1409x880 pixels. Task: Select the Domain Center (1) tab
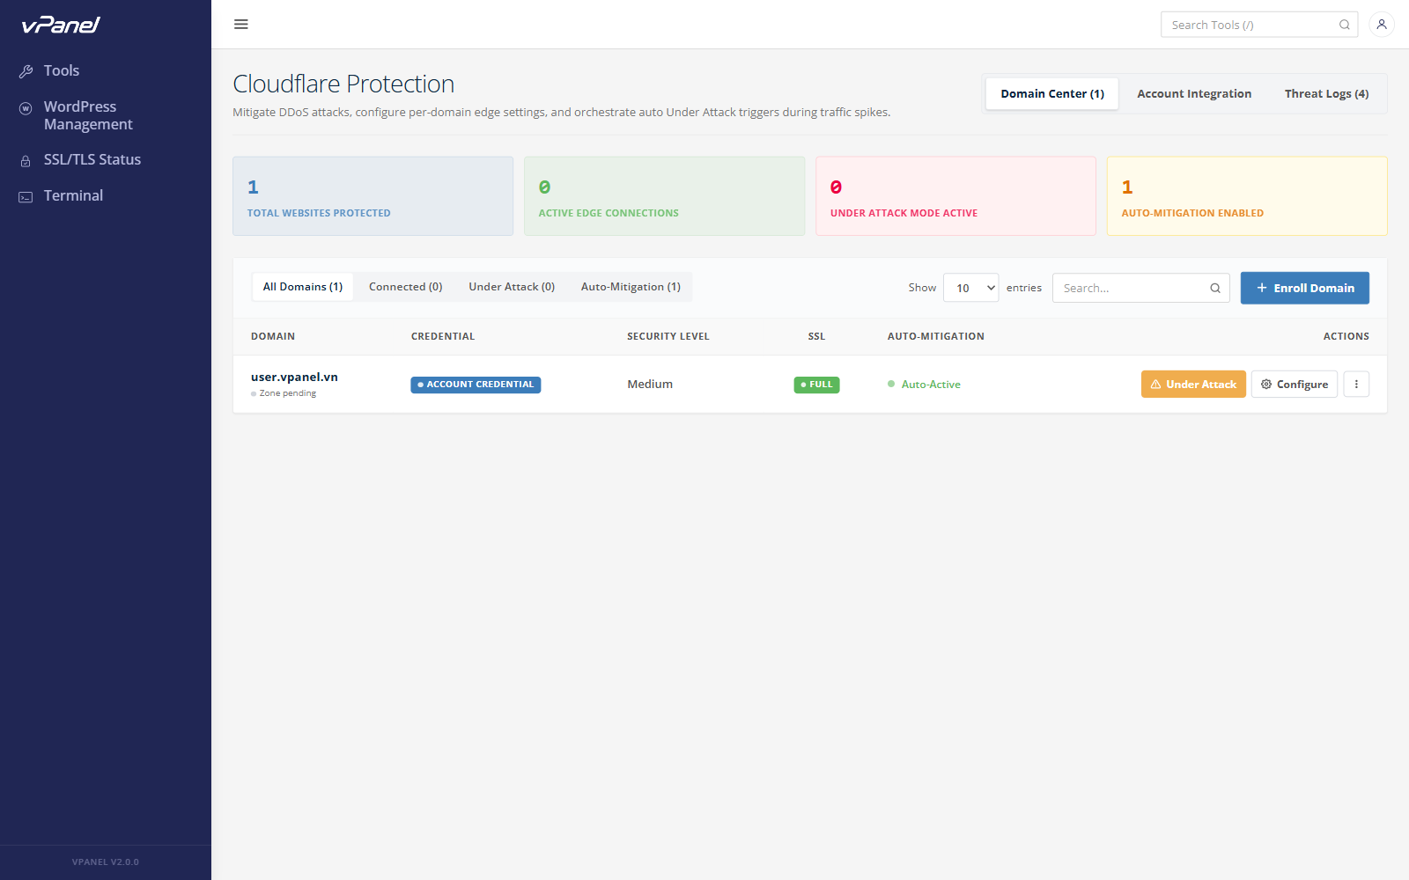pos(1052,93)
